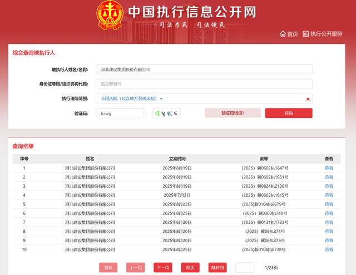Click the company name in row 10

[90, 249]
